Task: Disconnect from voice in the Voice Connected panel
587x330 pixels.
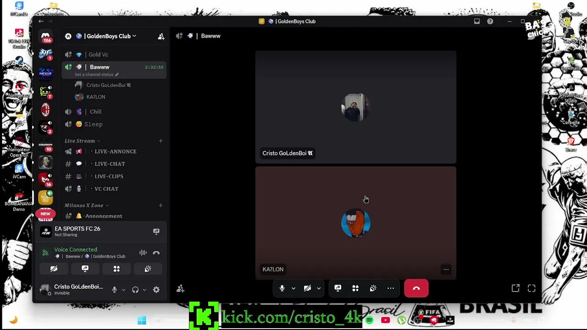Action: point(156,253)
